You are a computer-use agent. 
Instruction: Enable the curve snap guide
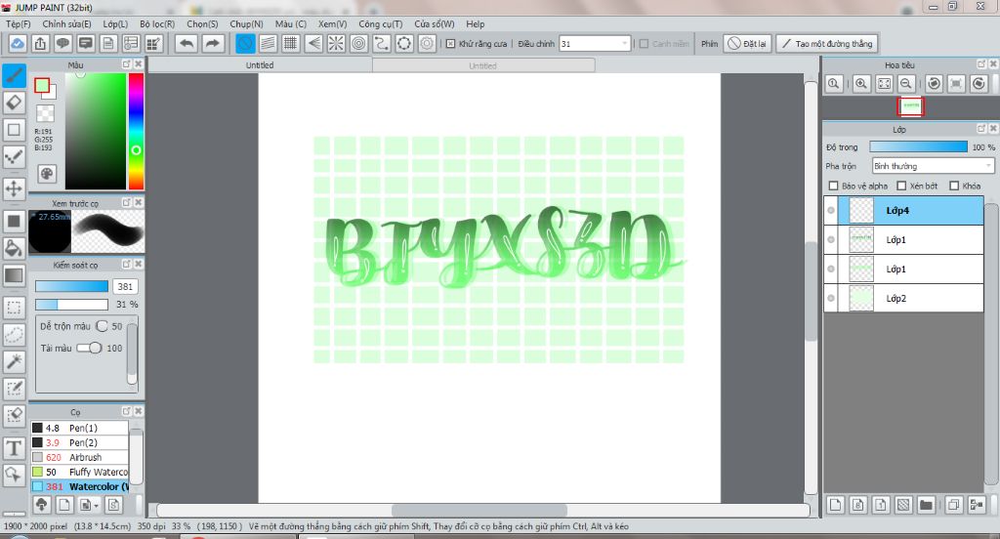point(382,43)
